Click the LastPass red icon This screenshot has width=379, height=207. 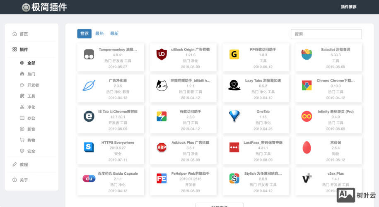(234, 147)
